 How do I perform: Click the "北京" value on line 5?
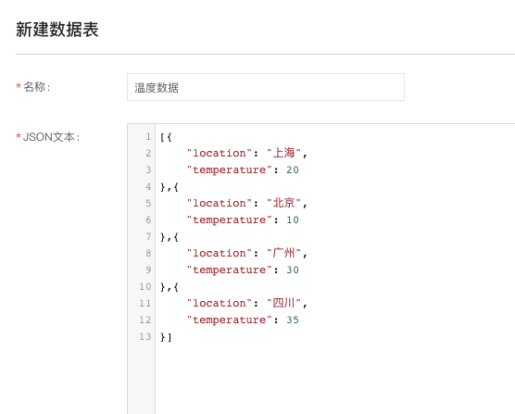click(x=283, y=203)
